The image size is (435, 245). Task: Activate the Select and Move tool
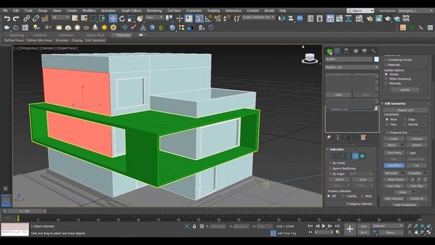pos(113,18)
